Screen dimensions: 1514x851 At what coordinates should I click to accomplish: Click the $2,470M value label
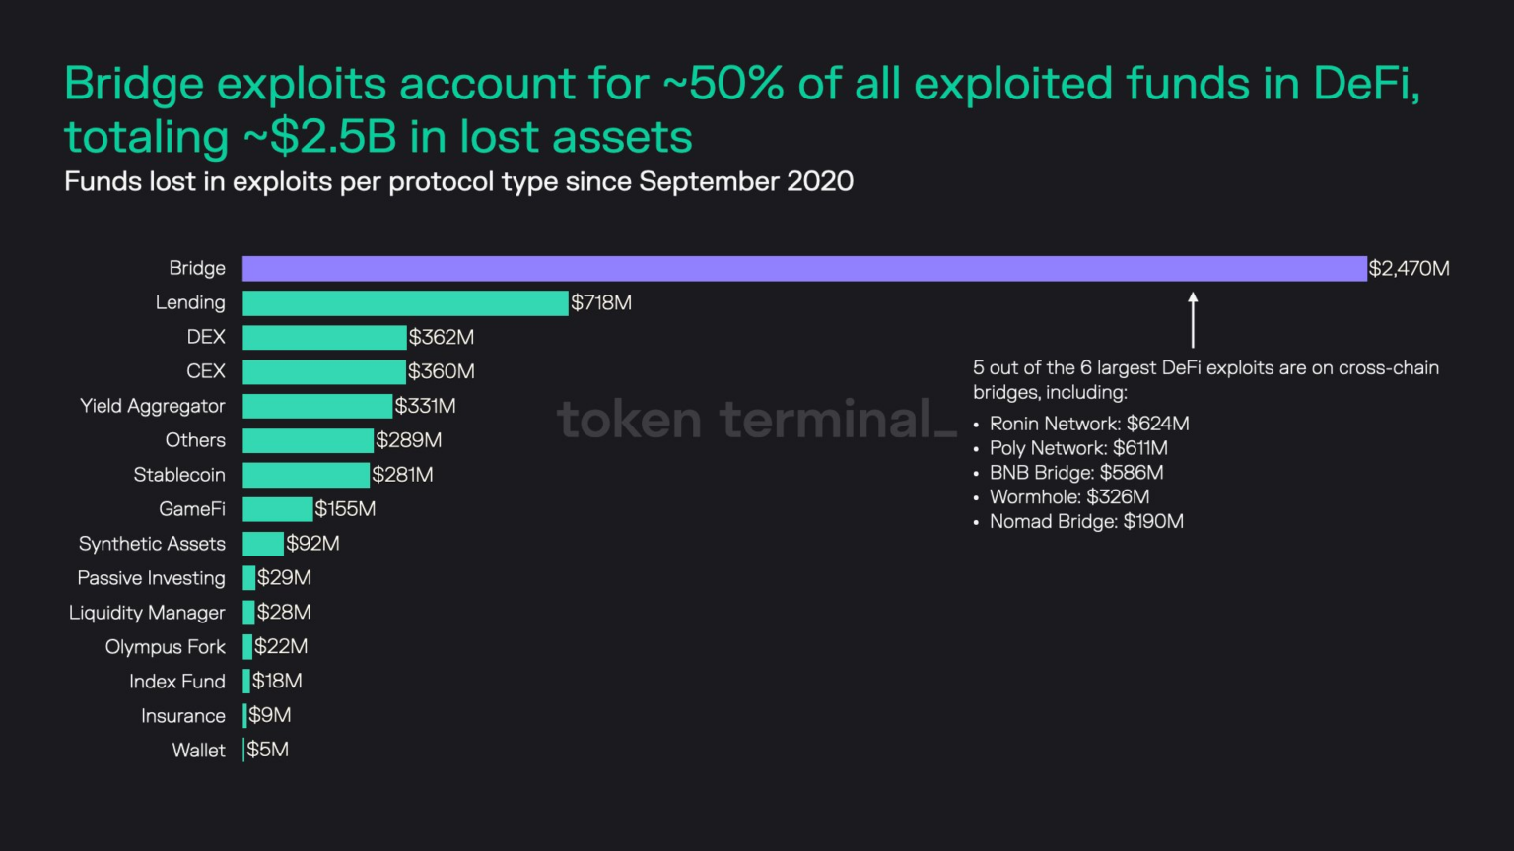[1409, 268]
